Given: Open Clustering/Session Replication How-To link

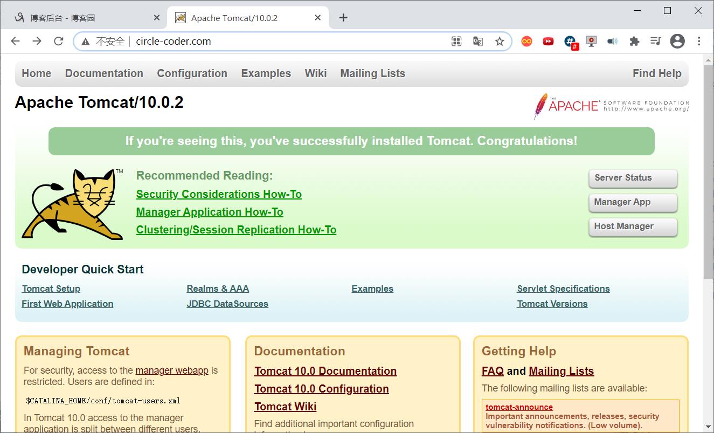Looking at the screenshot, I should click(x=236, y=230).
